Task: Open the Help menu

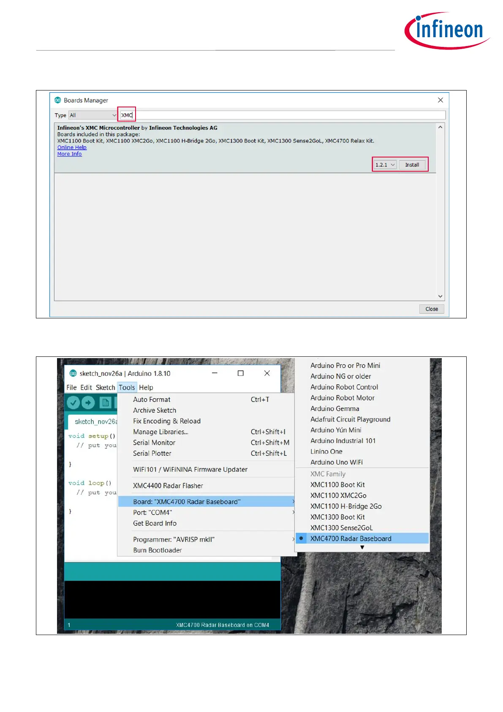Action: tap(146, 387)
